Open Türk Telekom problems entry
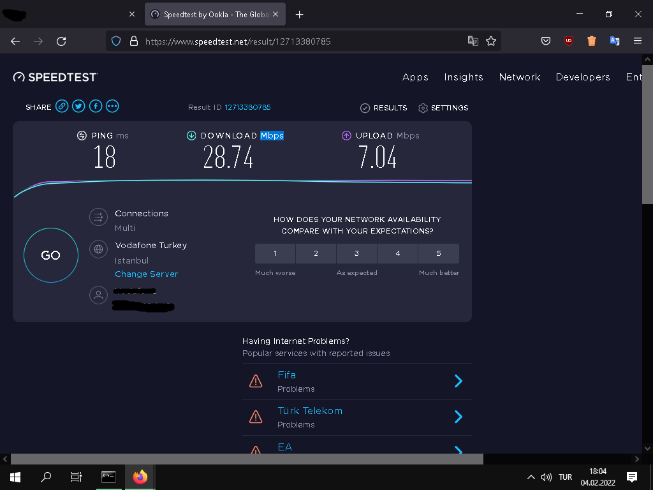 [x=357, y=417]
